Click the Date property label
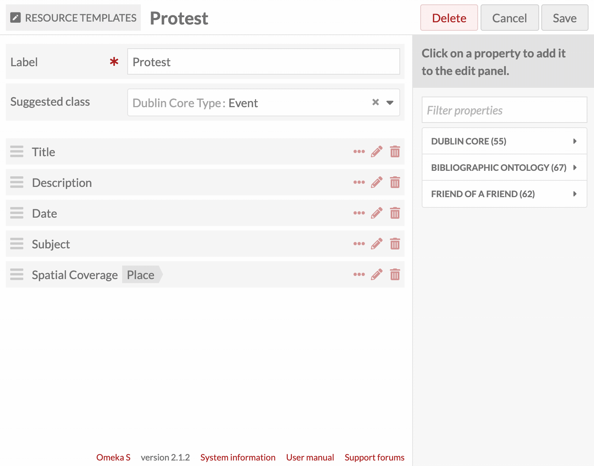Image resolution: width=594 pixels, height=466 pixels. [x=44, y=213]
